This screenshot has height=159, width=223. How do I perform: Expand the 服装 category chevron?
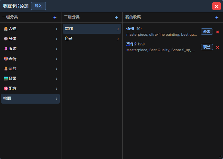point(57,49)
